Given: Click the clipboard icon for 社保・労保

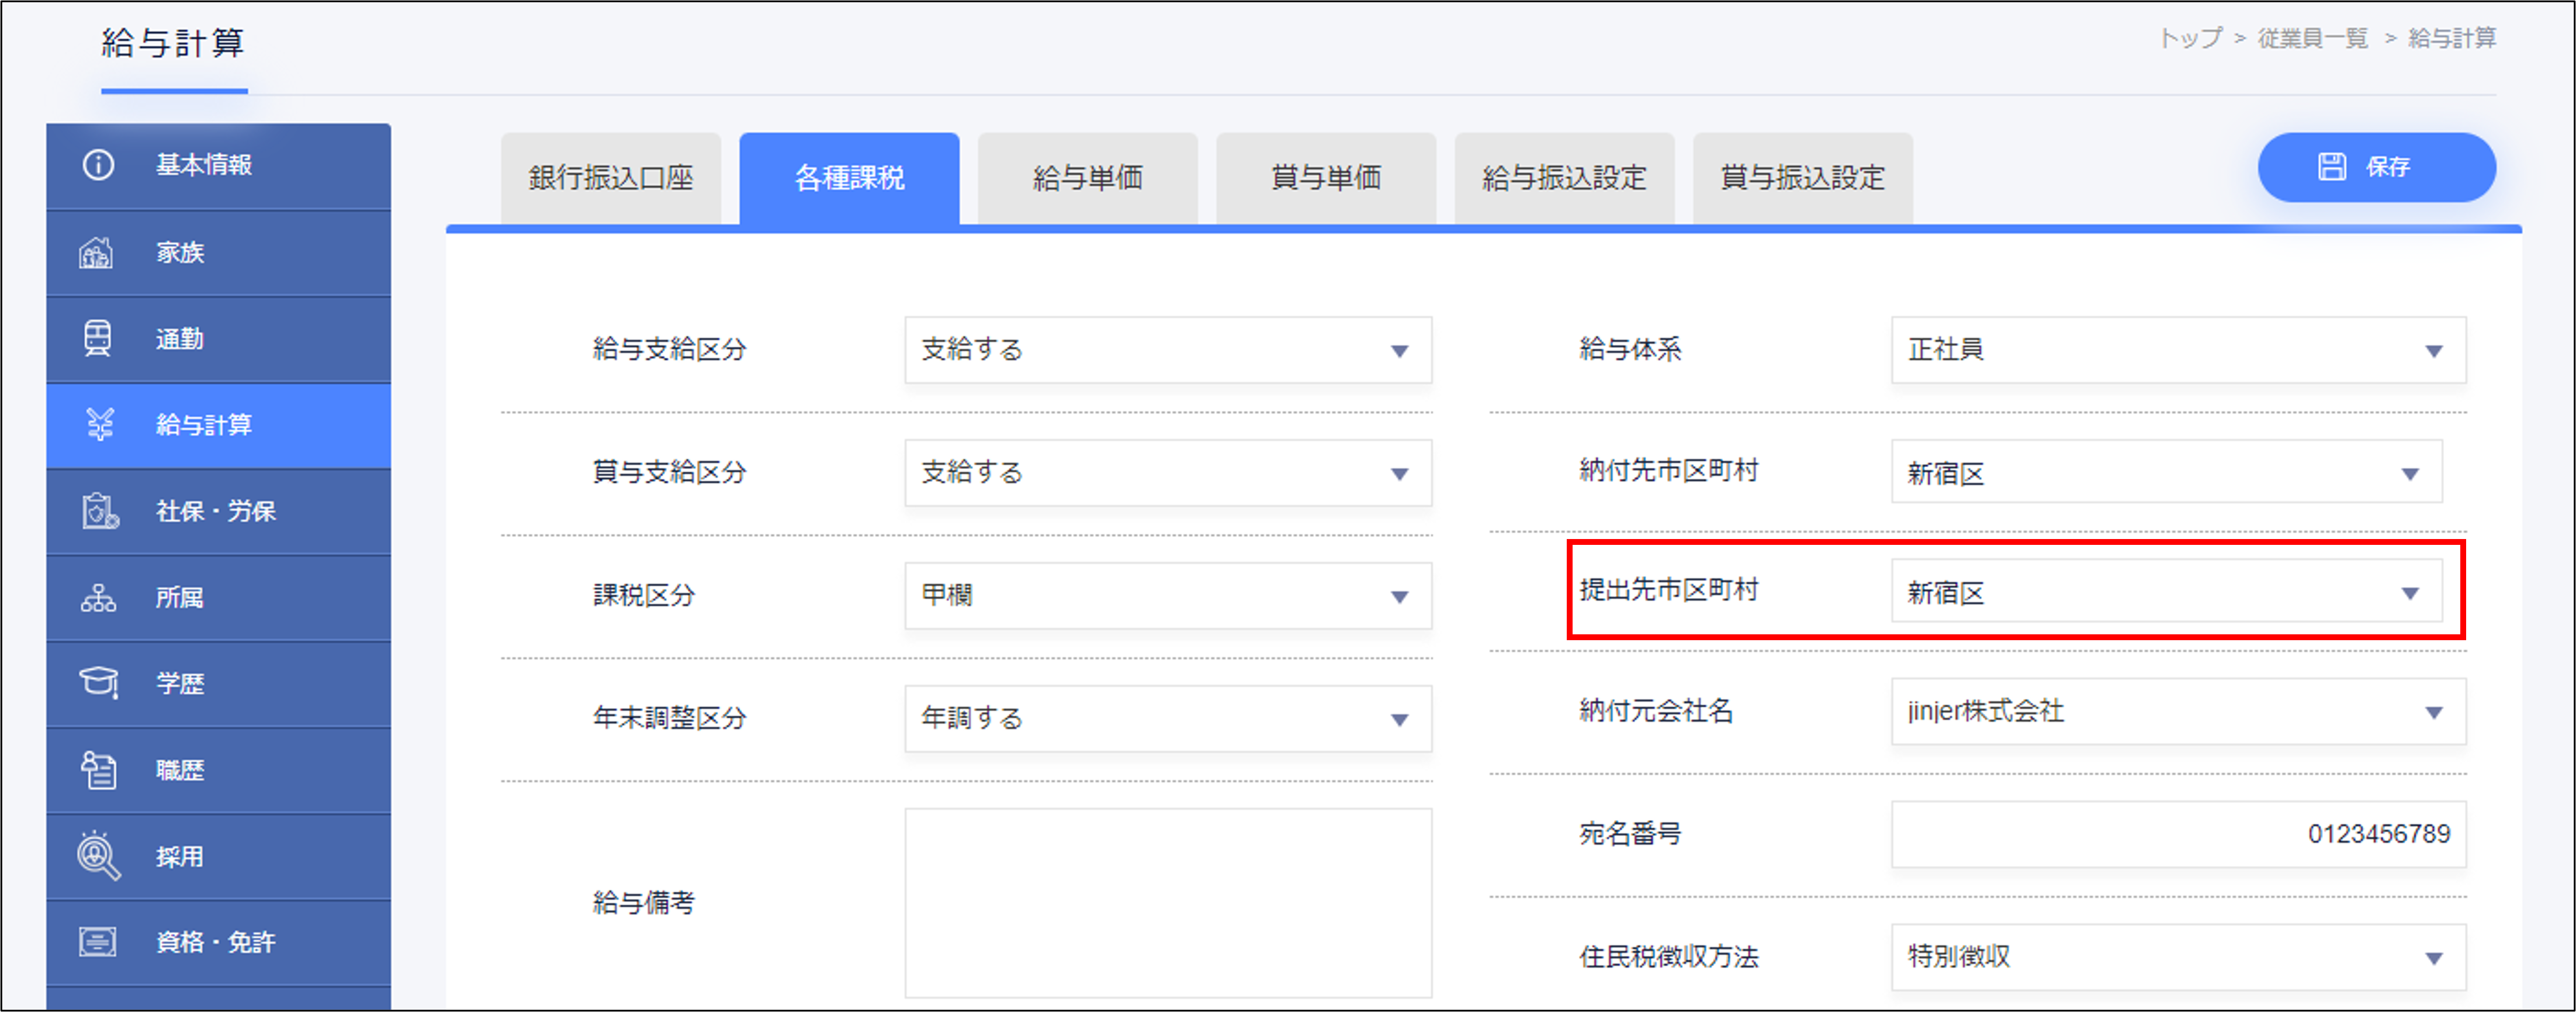Looking at the screenshot, I should pos(99,511).
